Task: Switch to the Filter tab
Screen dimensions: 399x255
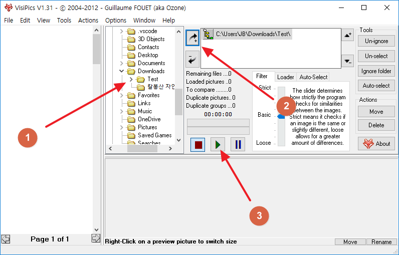Action: pos(262,76)
